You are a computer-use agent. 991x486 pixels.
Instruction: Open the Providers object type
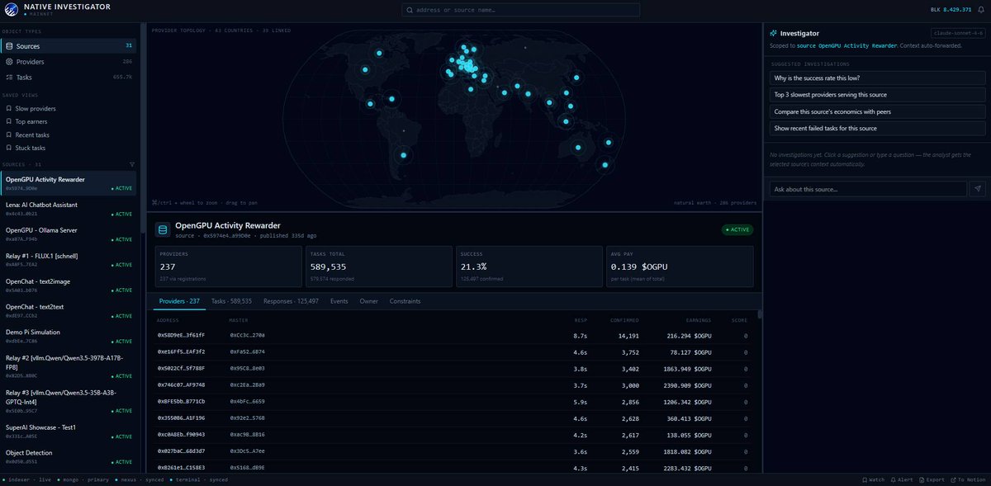point(70,62)
